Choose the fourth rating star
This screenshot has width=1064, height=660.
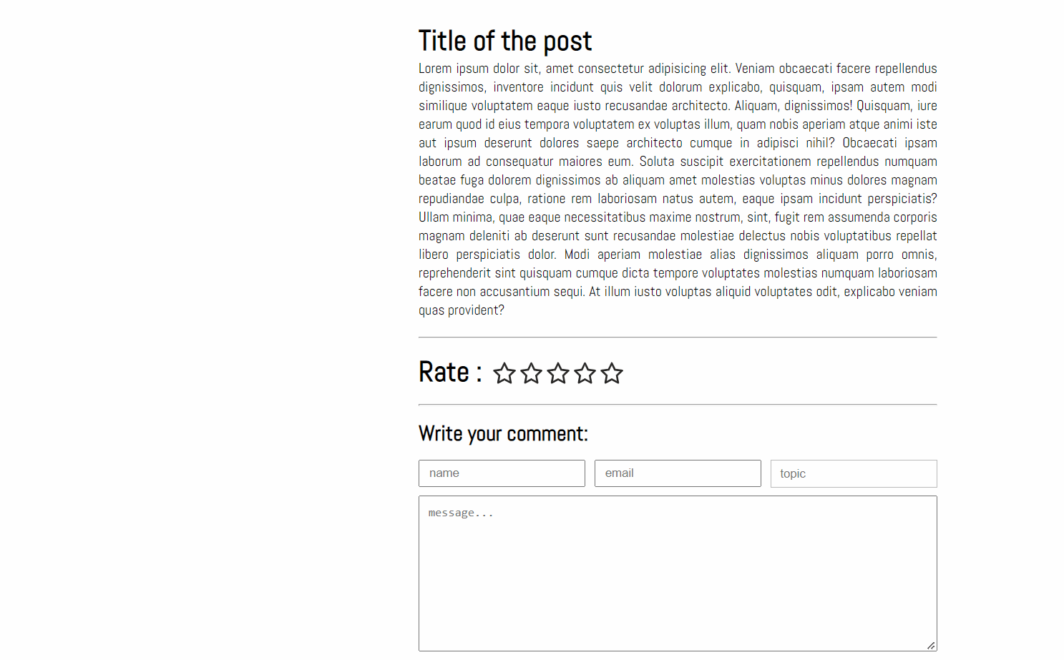[585, 373]
